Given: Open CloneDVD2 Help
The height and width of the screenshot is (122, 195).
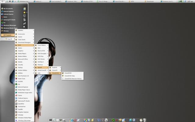Looking at the screenshot, I should point(73,76).
